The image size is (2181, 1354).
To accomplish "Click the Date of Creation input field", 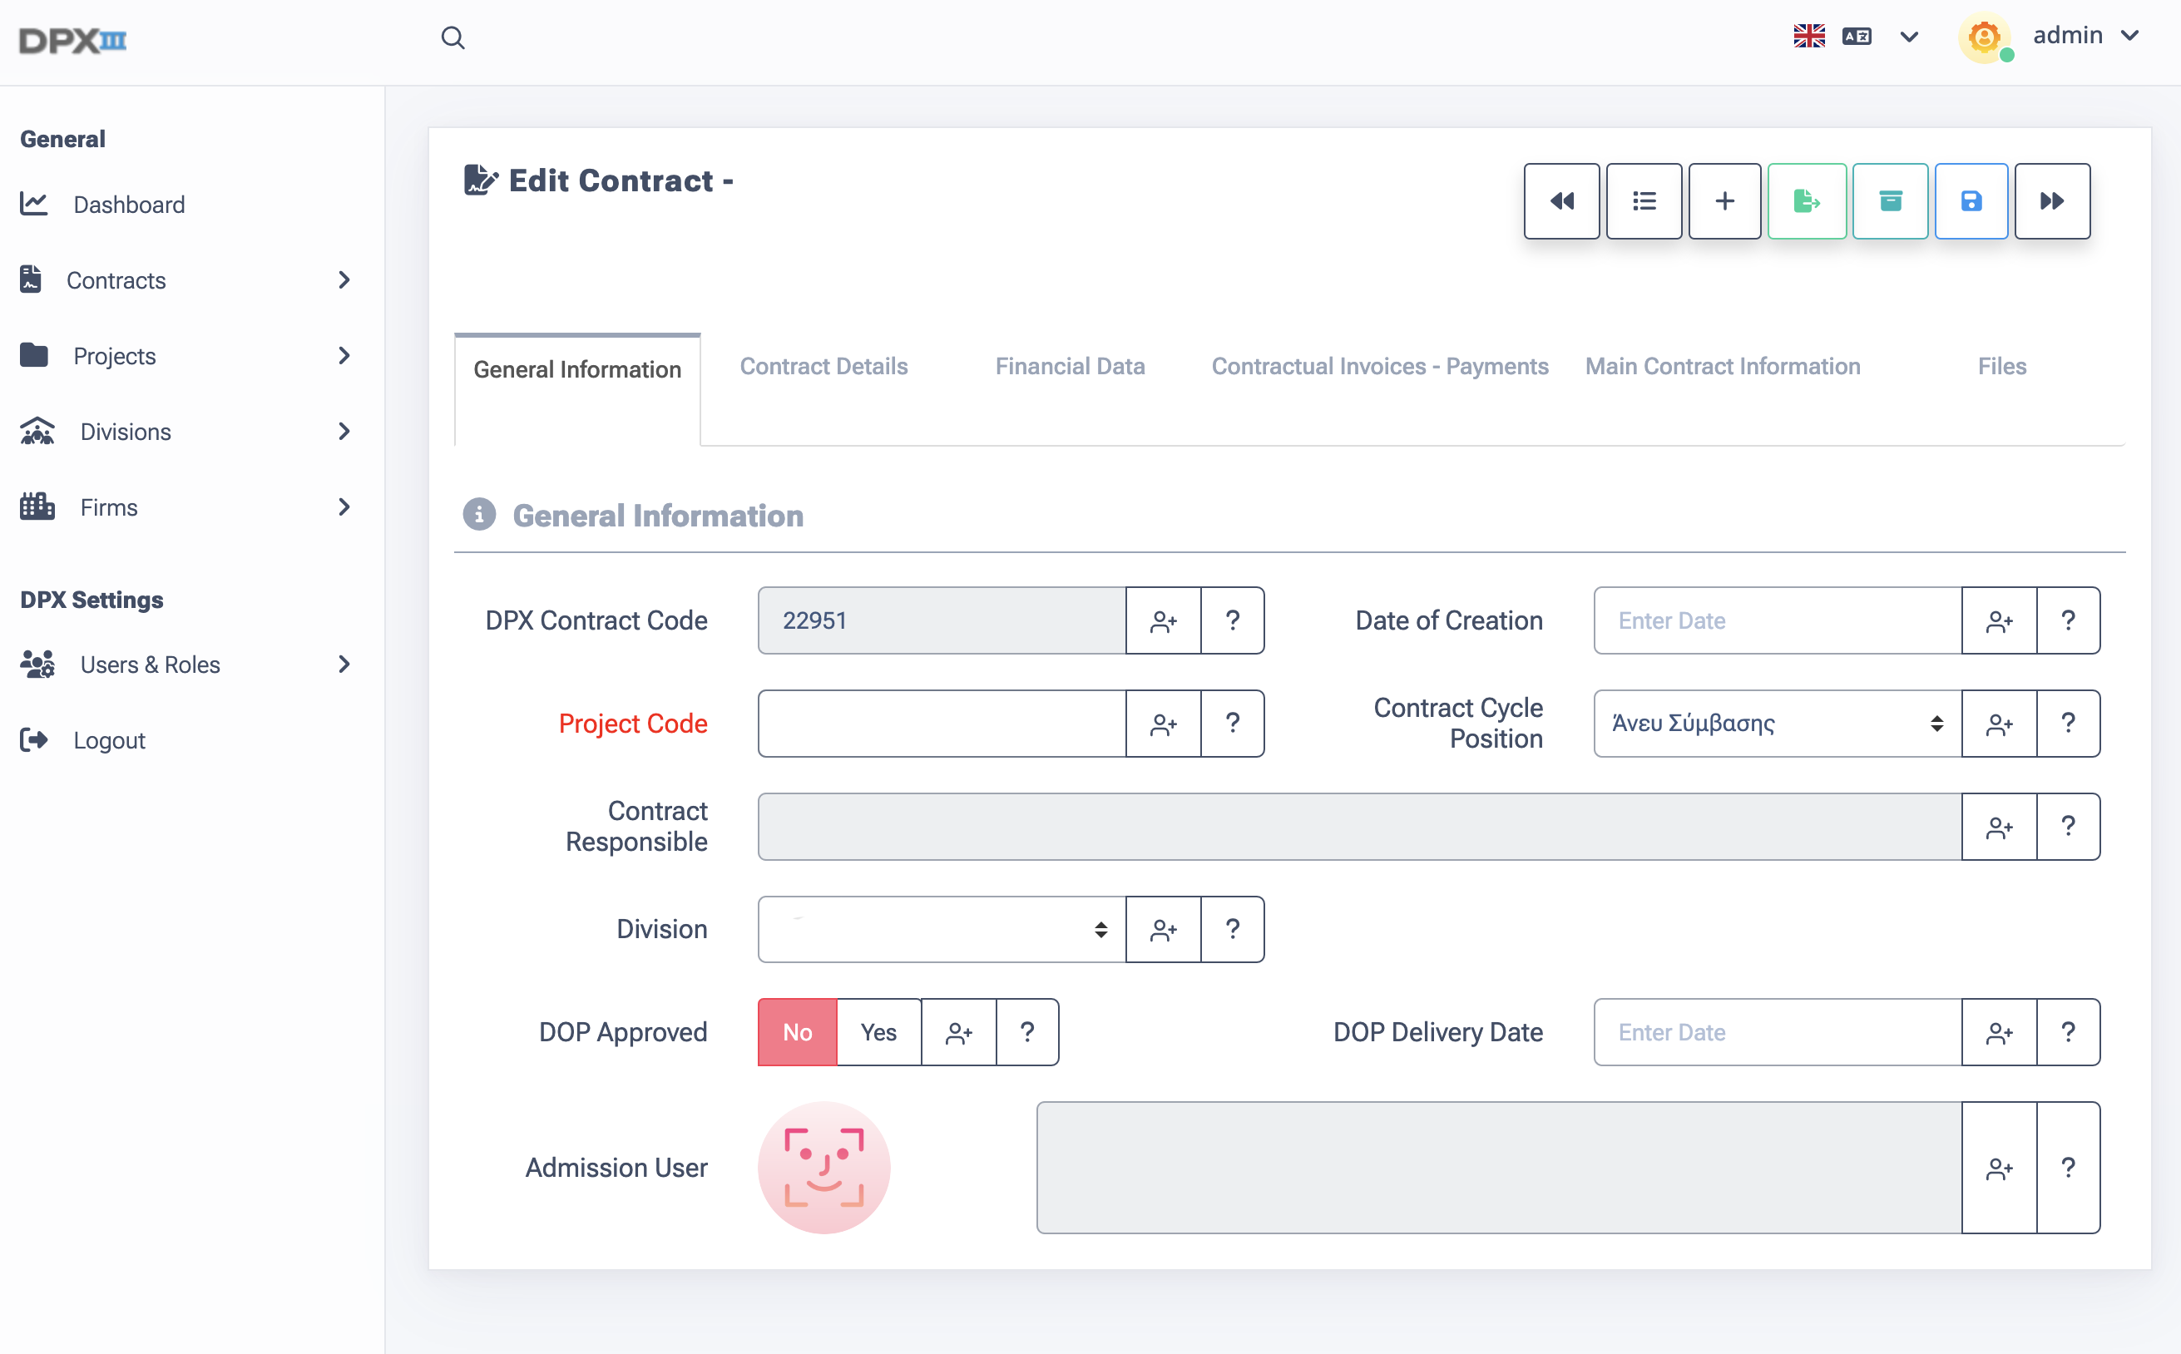I will 1777,620.
